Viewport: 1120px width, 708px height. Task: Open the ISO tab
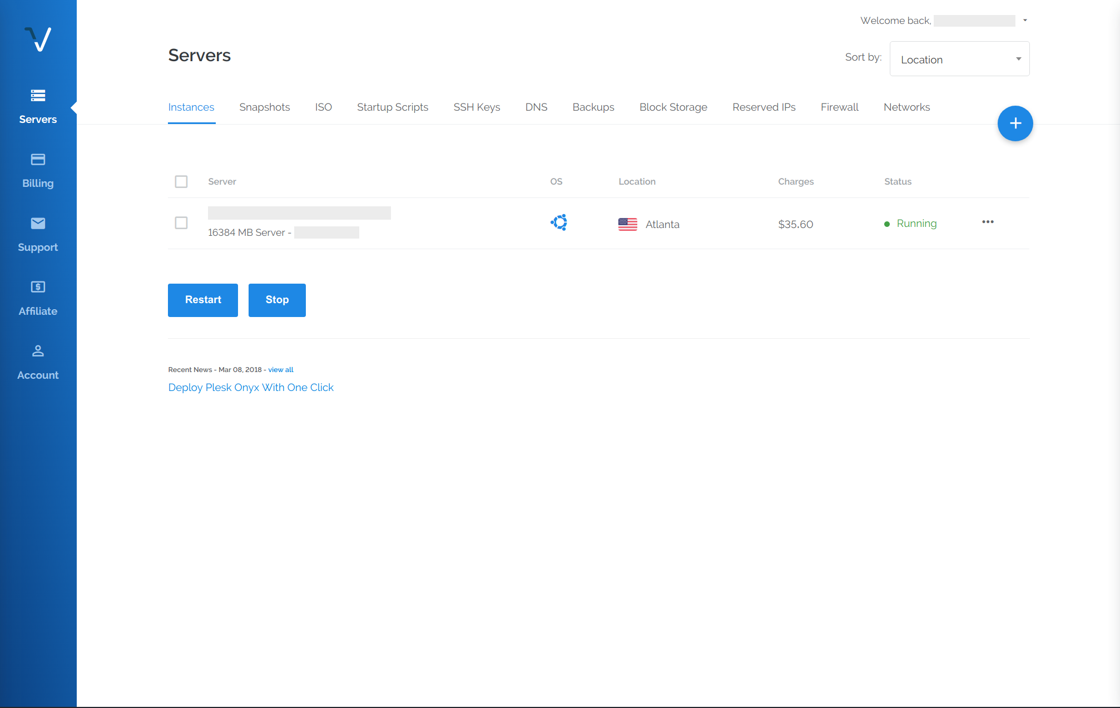tap(324, 107)
